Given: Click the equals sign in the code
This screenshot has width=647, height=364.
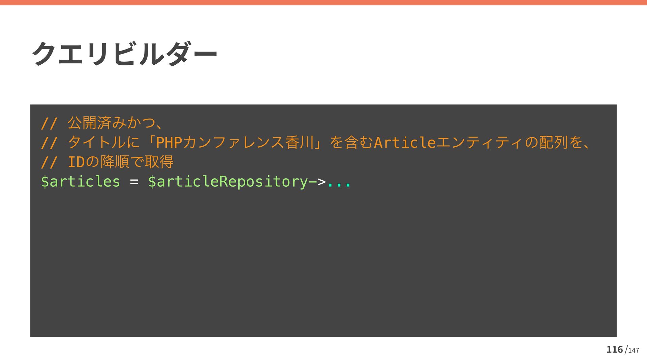Looking at the screenshot, I should pyautogui.click(x=134, y=182).
